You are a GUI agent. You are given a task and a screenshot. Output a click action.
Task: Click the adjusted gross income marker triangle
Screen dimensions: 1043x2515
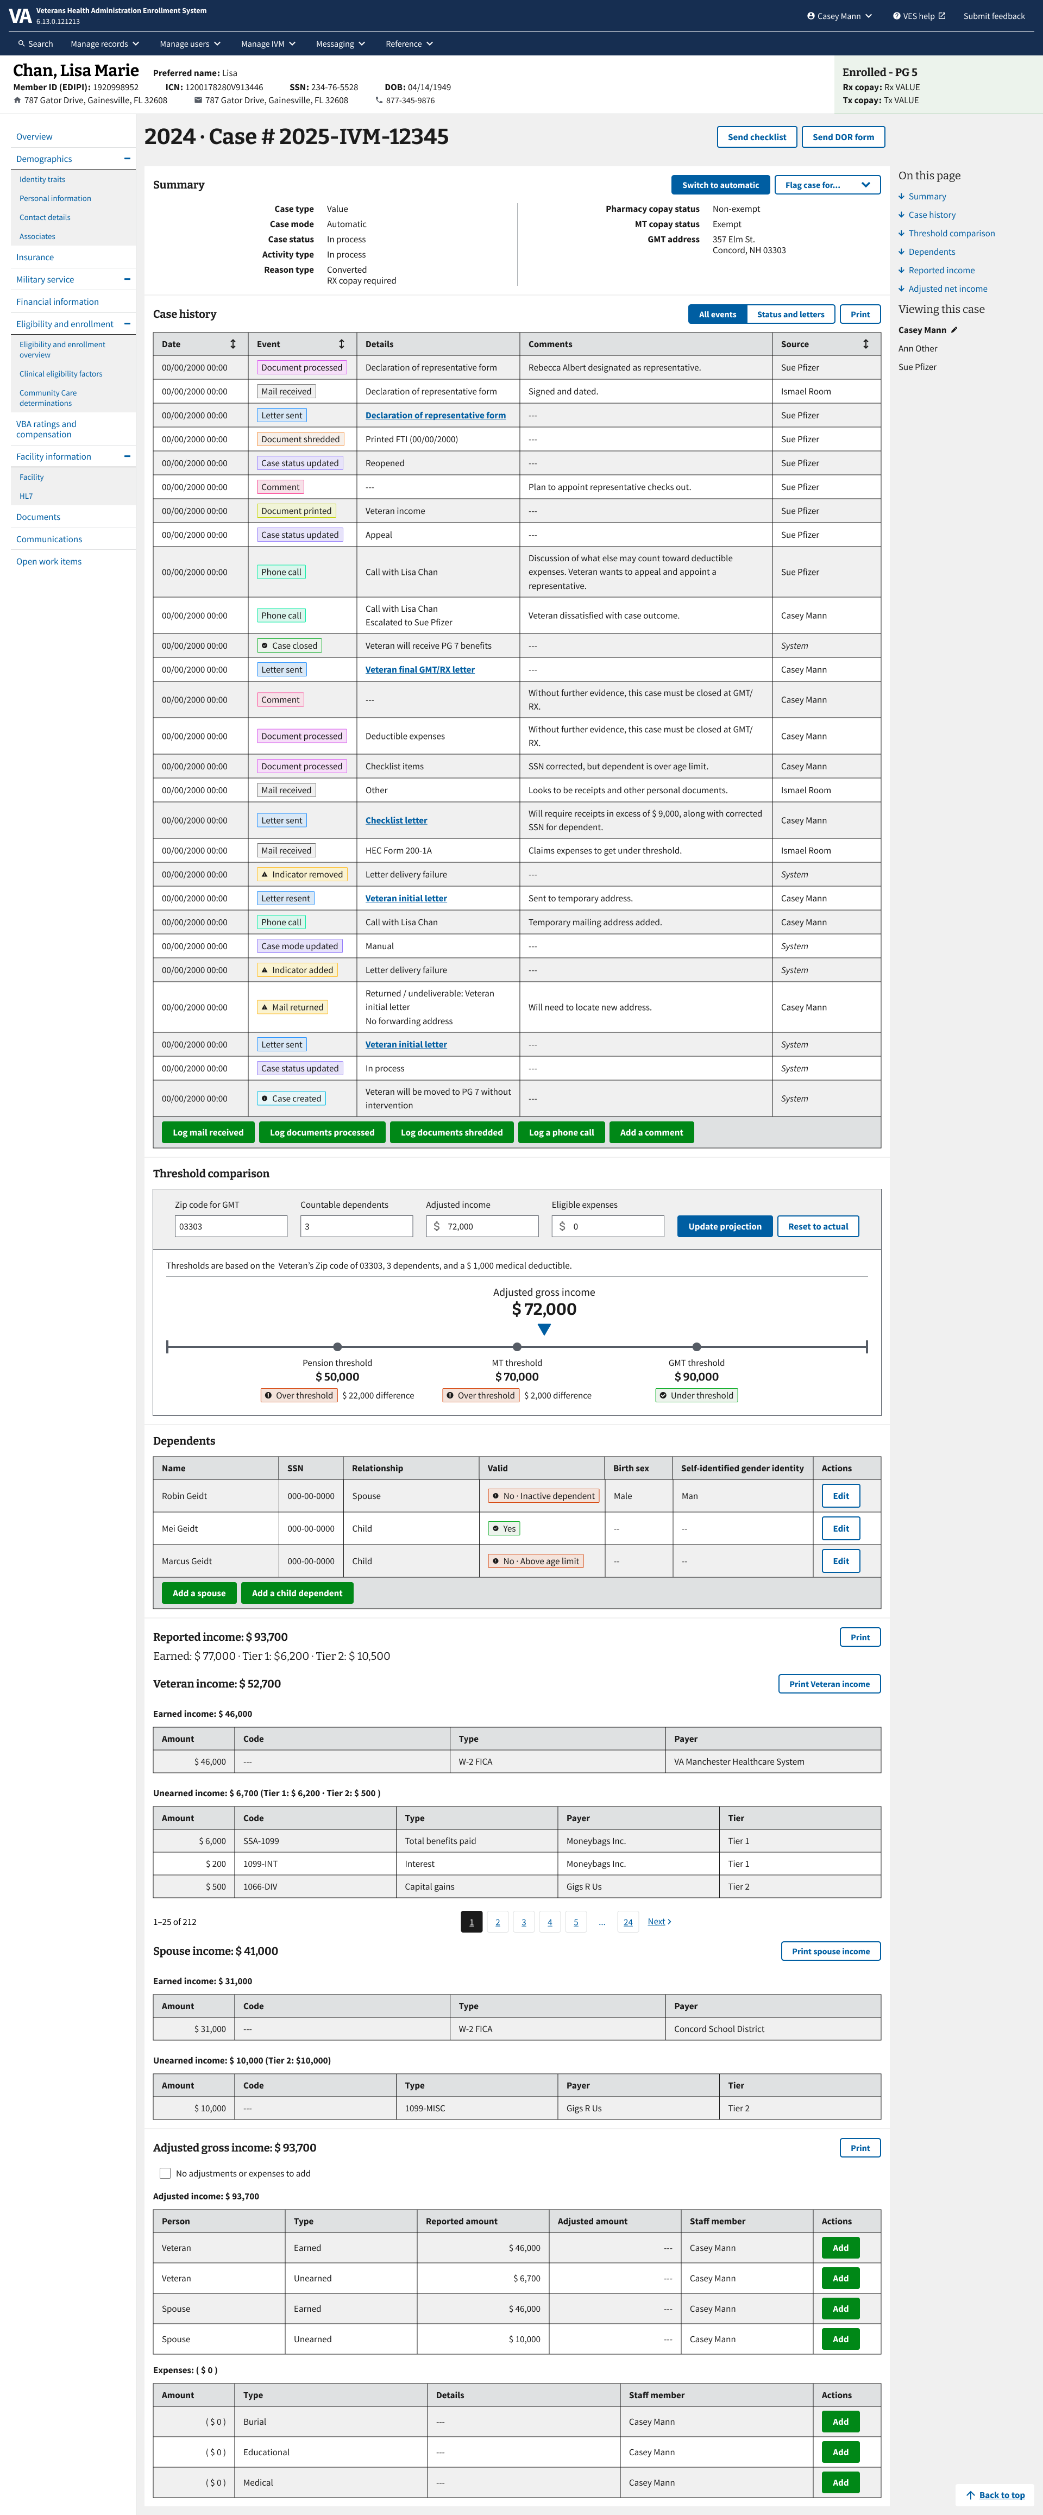(544, 1329)
